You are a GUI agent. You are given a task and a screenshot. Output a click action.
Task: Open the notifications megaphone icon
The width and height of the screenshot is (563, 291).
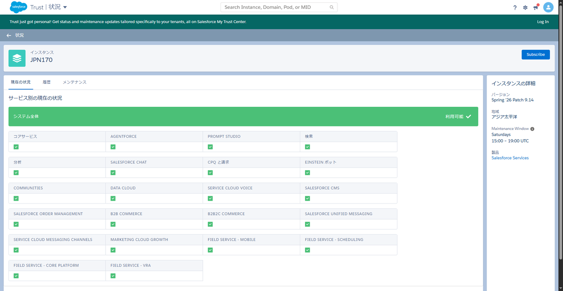(536, 7)
